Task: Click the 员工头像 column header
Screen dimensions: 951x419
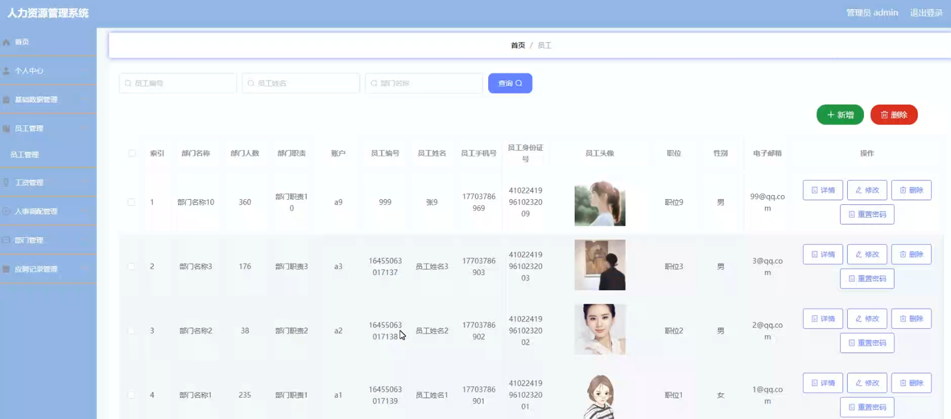Action: (600, 153)
